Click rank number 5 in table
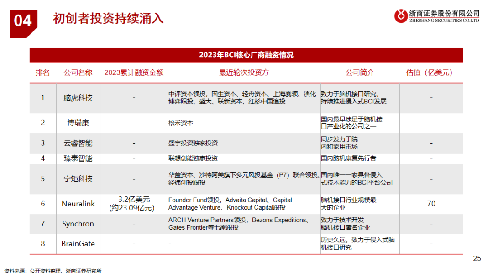 click(x=43, y=179)
